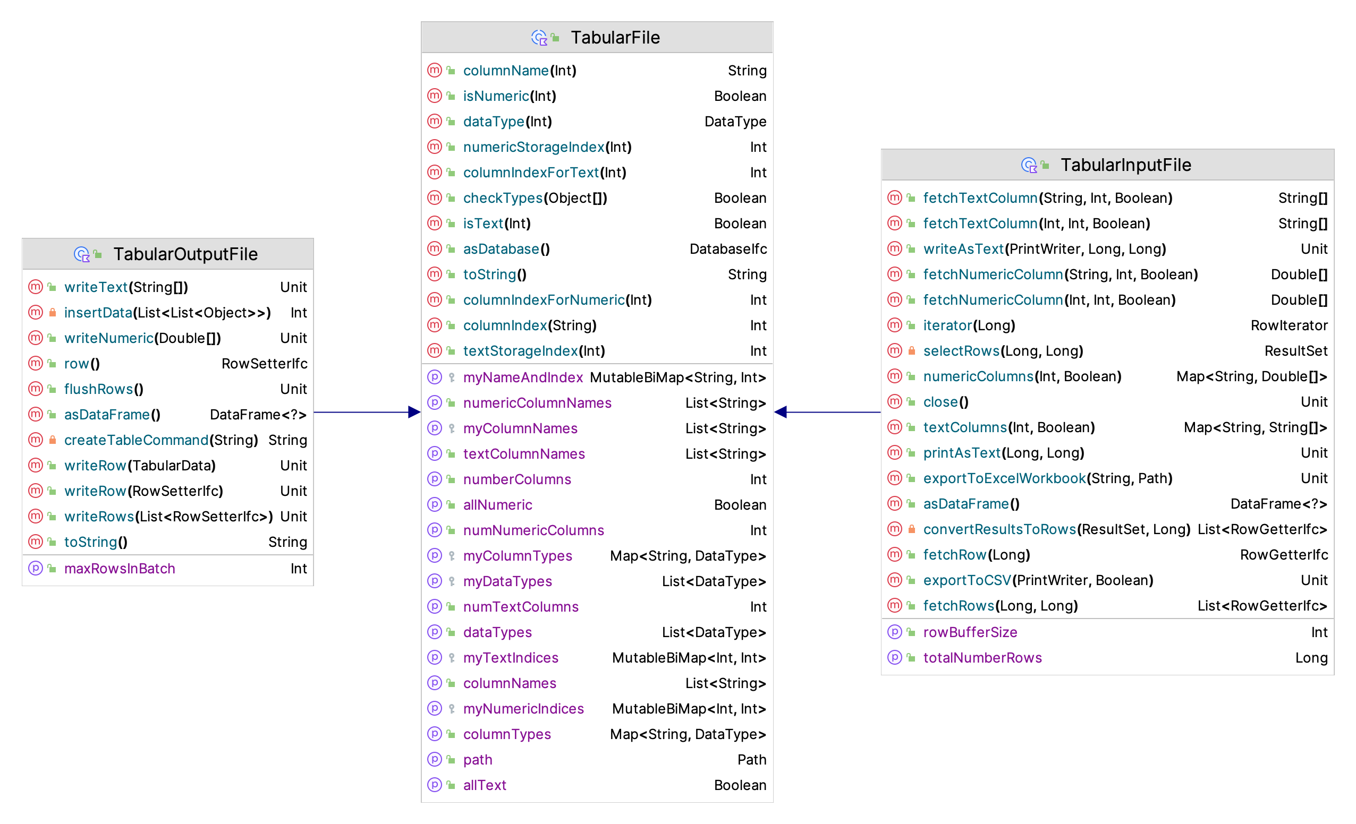
Task: Select the TabularFile class header
Action: tap(597, 37)
